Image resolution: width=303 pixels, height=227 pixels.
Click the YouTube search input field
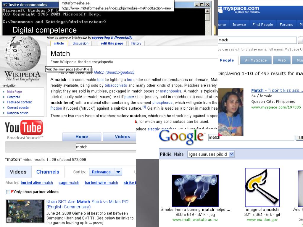(x=105, y=147)
